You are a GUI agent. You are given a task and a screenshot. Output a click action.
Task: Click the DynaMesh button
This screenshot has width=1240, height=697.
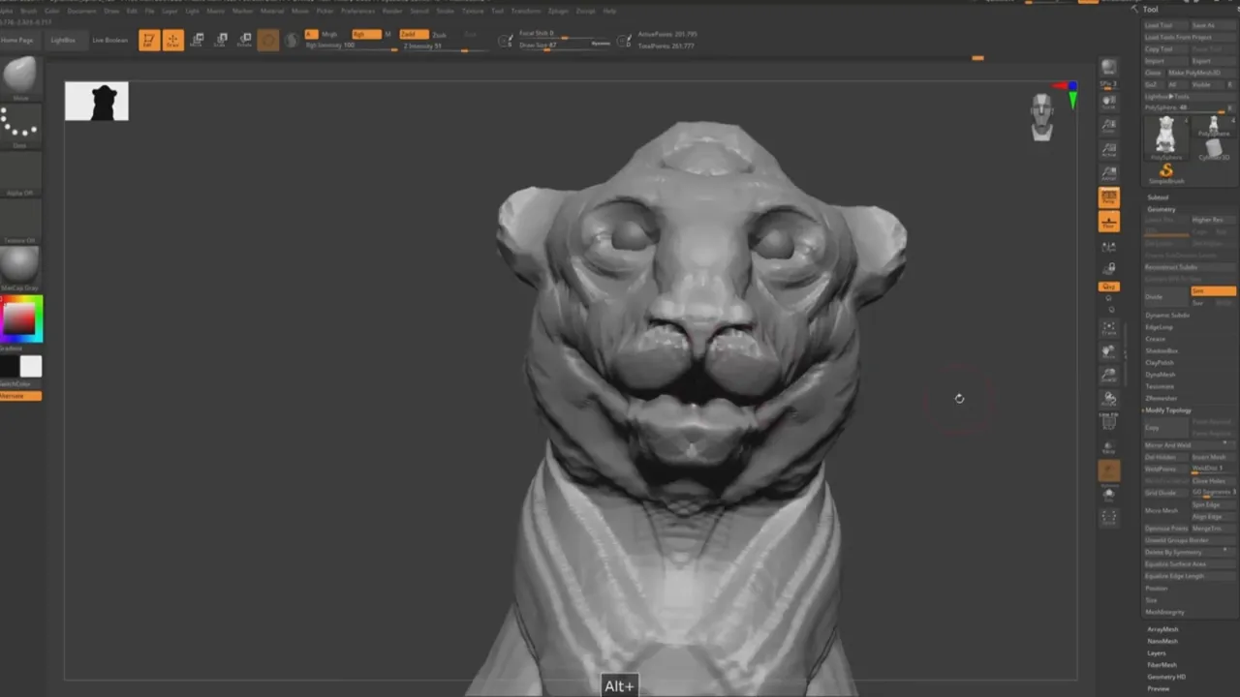(1160, 375)
